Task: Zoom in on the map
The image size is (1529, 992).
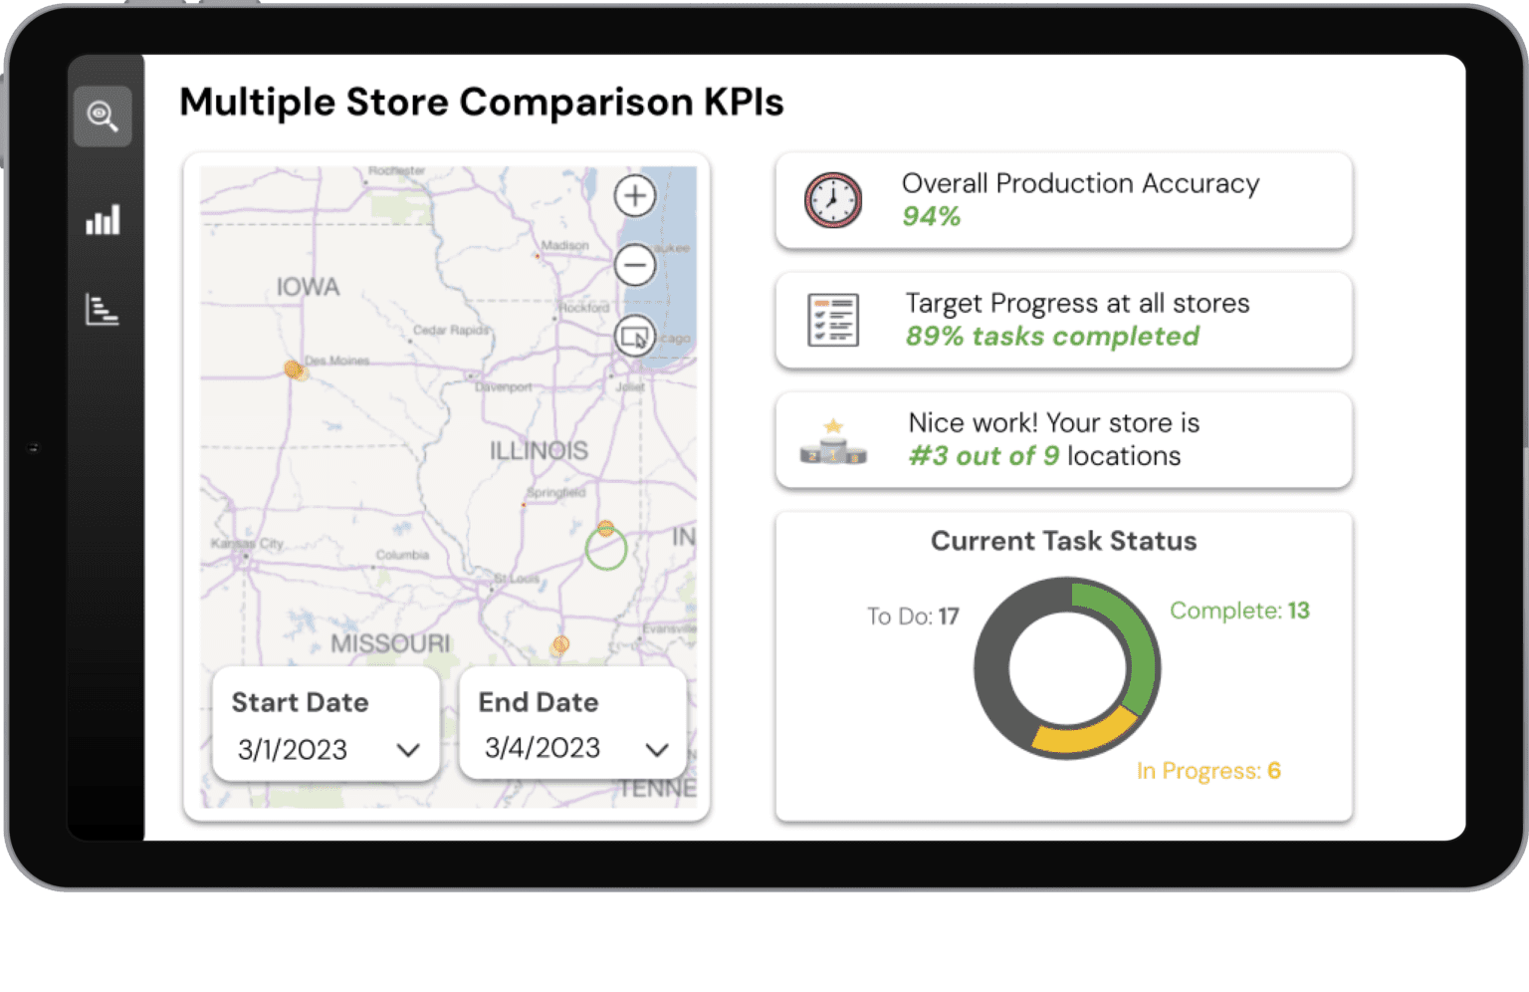Action: click(635, 196)
